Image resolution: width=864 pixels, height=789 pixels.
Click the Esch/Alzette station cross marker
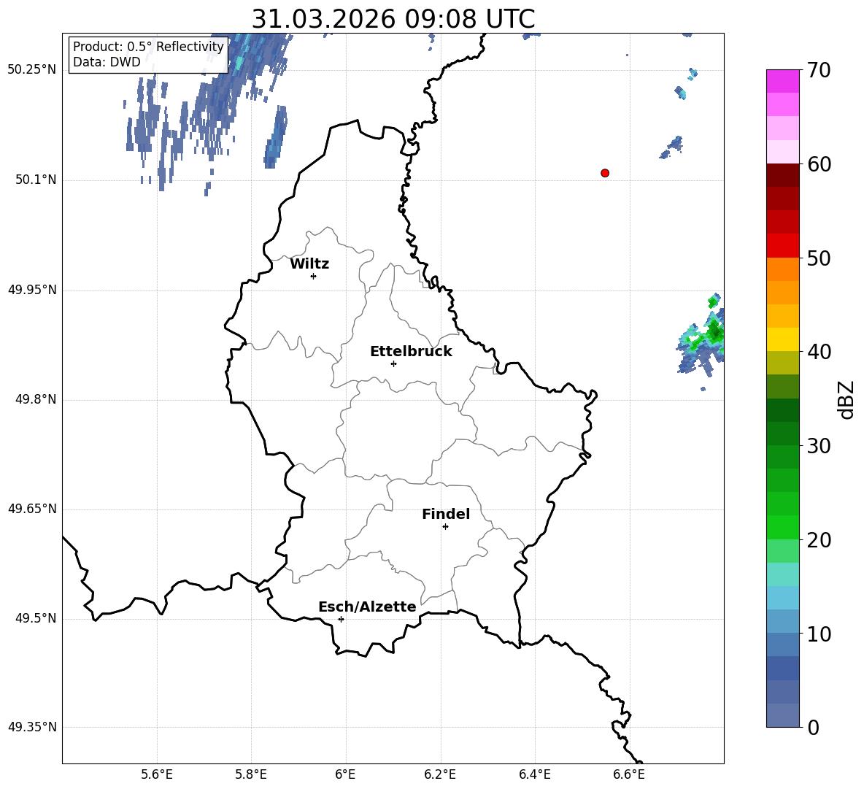pos(341,619)
